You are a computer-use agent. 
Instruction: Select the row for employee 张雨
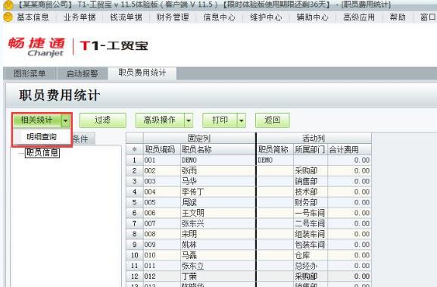pyautogui.click(x=248, y=170)
